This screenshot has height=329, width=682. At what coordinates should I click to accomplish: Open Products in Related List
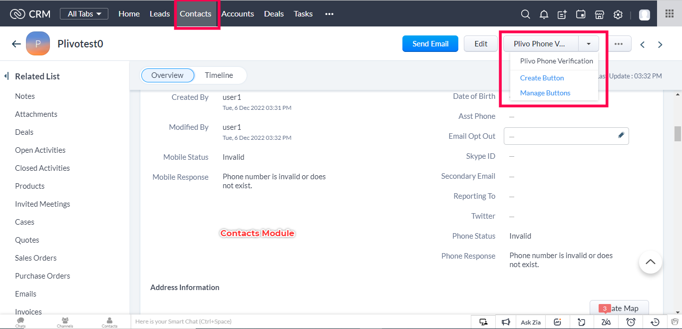point(29,186)
